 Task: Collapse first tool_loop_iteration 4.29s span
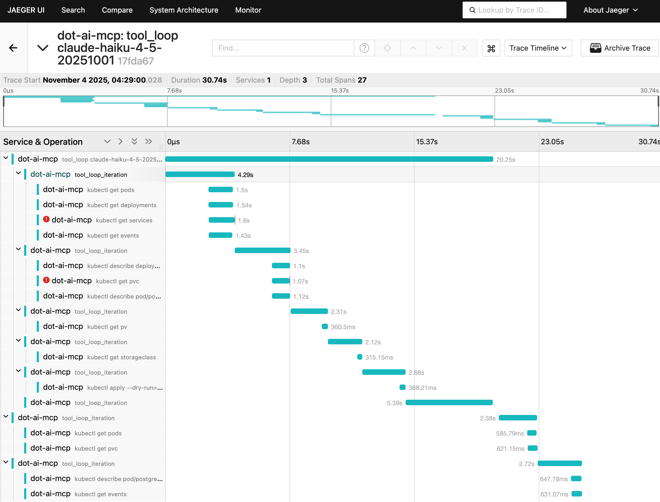[19, 173]
